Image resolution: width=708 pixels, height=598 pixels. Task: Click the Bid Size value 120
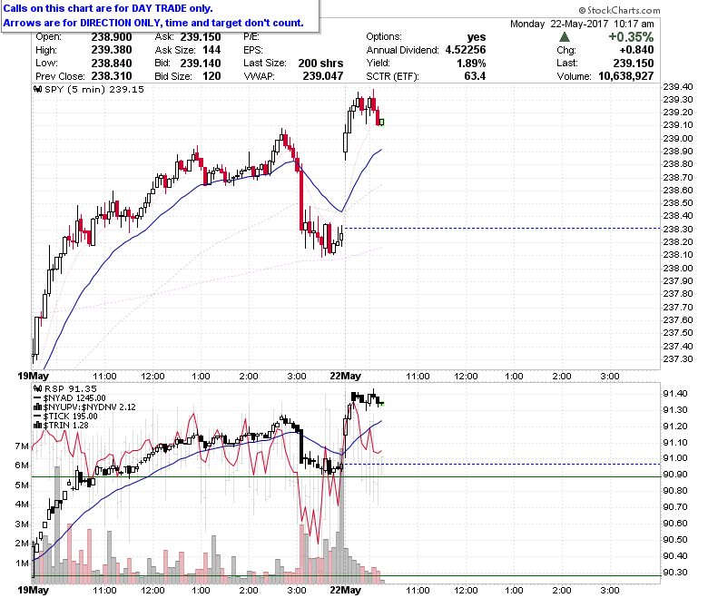tap(211, 76)
